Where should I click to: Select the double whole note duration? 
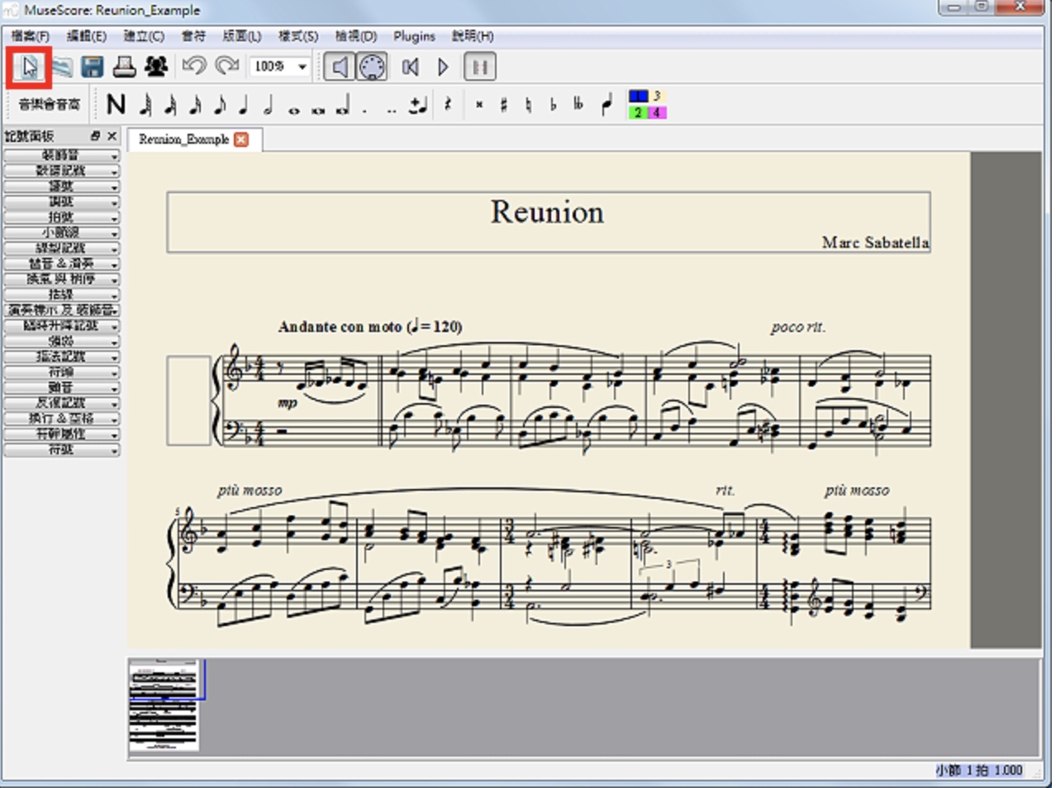click(x=318, y=109)
